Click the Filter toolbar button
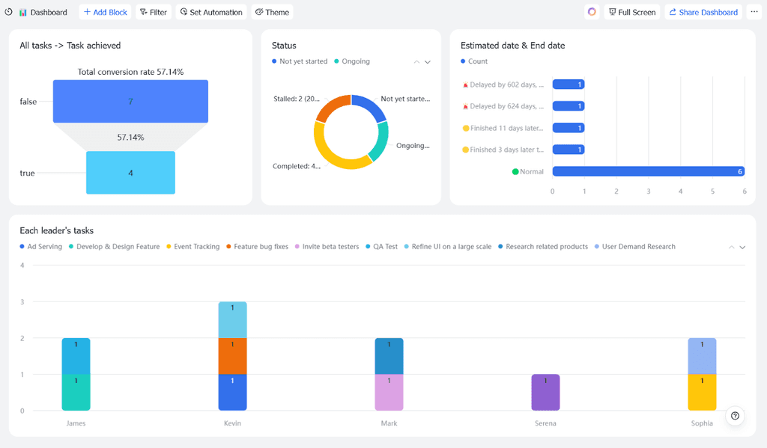This screenshot has height=448, width=767. click(x=153, y=12)
